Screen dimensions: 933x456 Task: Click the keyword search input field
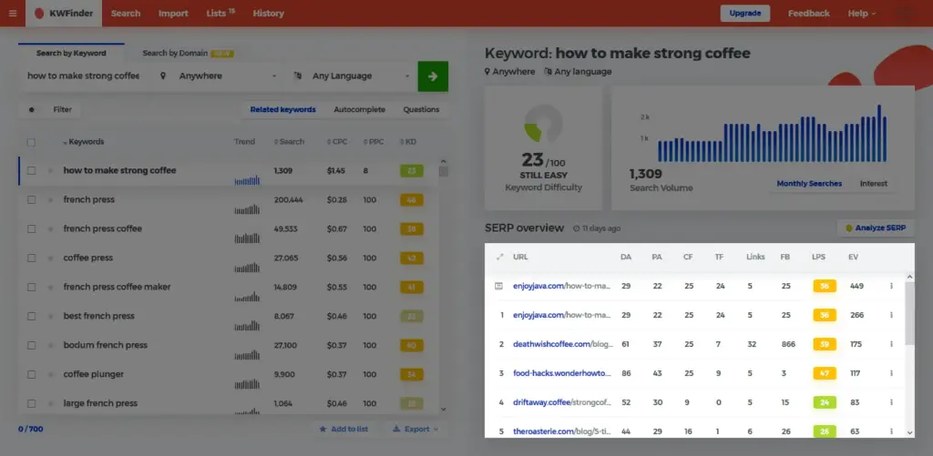coord(83,76)
